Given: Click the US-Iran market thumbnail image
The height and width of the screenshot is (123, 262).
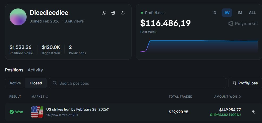Looking at the screenshot, I should (x=37, y=112).
